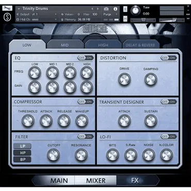Open the wrench edit mode icon

(7, 8)
